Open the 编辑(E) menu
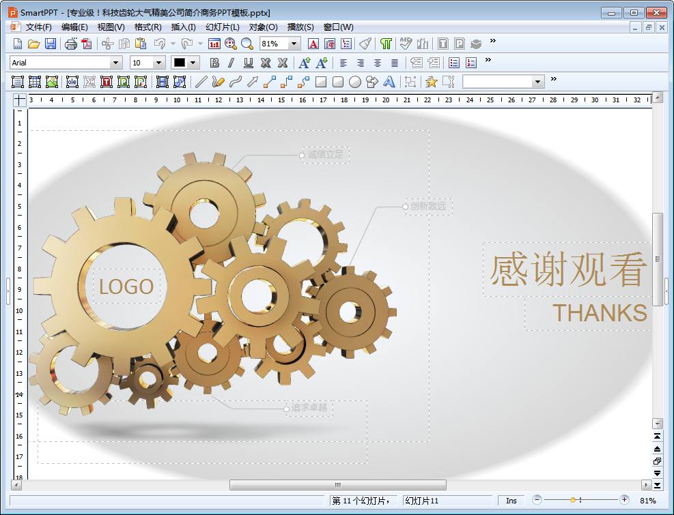 click(74, 27)
